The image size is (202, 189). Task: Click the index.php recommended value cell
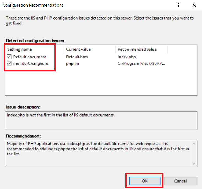(x=127, y=57)
